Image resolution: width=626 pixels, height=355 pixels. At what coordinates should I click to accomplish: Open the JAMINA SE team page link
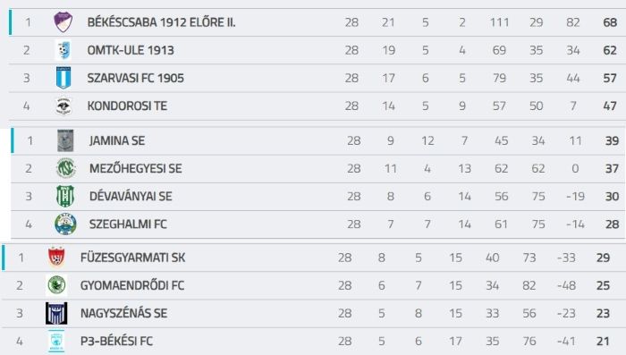click(x=117, y=141)
